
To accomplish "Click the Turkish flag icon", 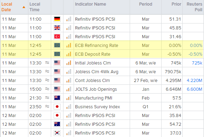I will pyautogui.click(x=57, y=36).
